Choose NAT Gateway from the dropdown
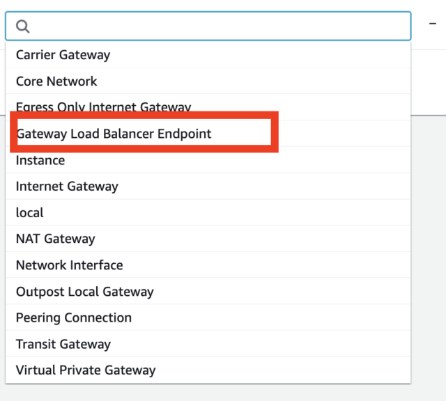The image size is (446, 401). 208,239
